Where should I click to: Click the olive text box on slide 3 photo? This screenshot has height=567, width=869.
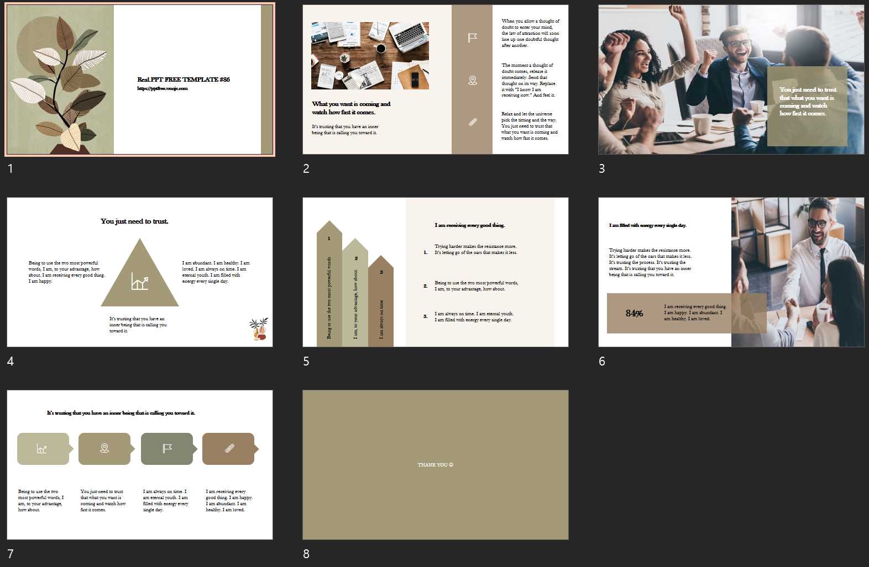click(x=807, y=107)
